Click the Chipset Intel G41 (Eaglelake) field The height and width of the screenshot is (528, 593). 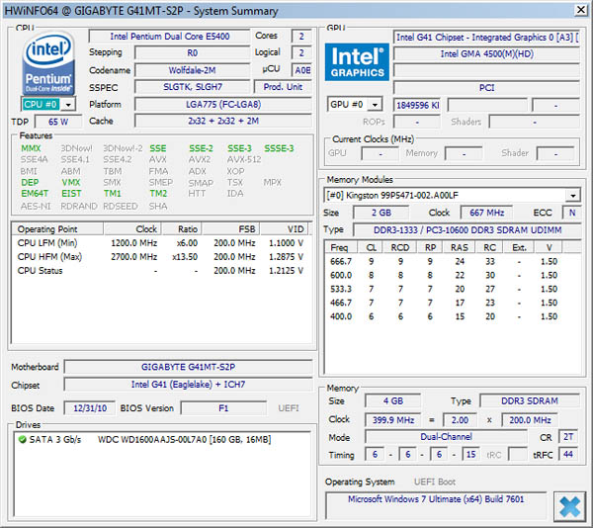[189, 385]
